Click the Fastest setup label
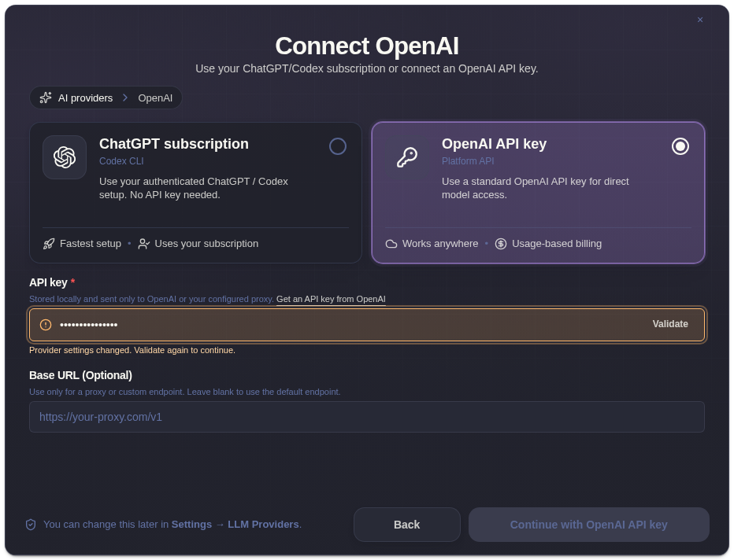The height and width of the screenshot is (560, 734). (x=91, y=244)
